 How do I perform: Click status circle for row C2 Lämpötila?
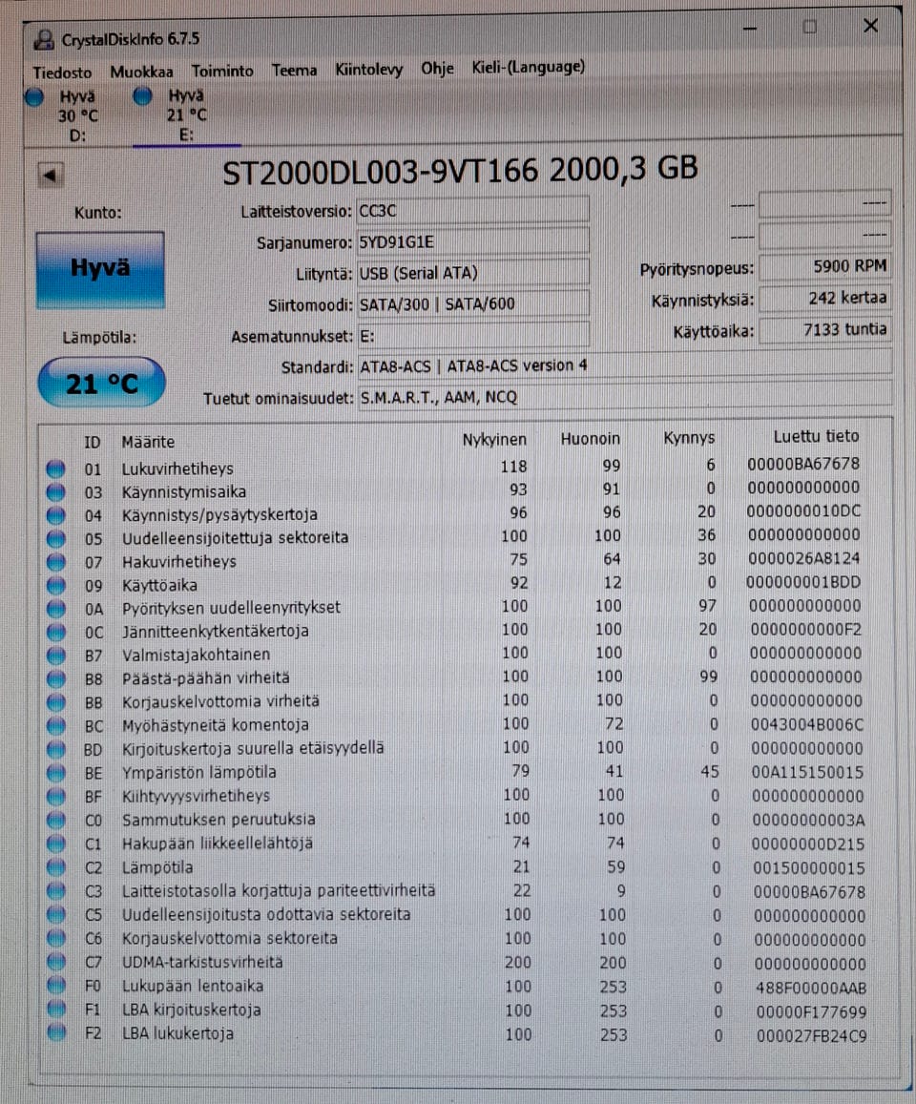tap(55, 867)
